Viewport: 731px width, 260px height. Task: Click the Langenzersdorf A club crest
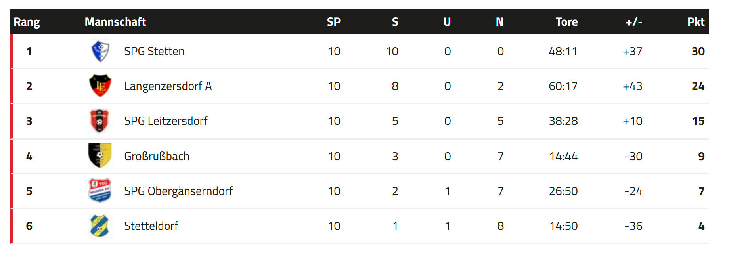tap(100, 86)
